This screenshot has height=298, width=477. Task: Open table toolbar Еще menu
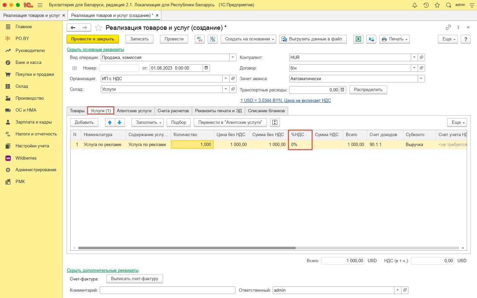pyautogui.click(x=457, y=123)
